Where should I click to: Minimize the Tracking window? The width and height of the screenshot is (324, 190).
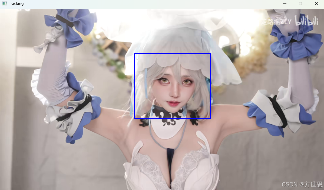click(285, 4)
